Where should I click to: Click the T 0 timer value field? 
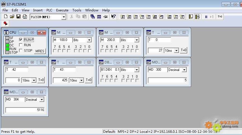pyautogui.click(x=155, y=50)
